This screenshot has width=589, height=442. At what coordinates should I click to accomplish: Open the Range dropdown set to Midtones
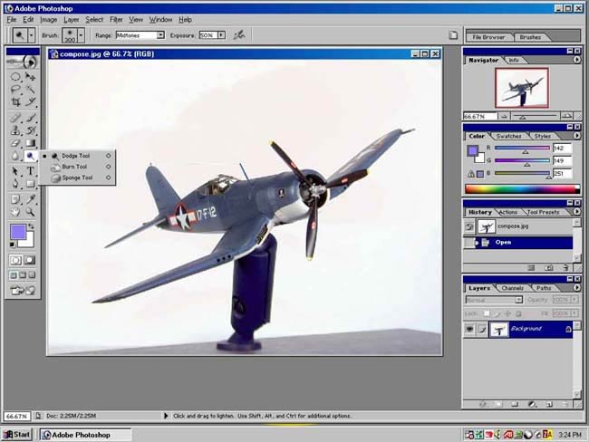(160, 34)
